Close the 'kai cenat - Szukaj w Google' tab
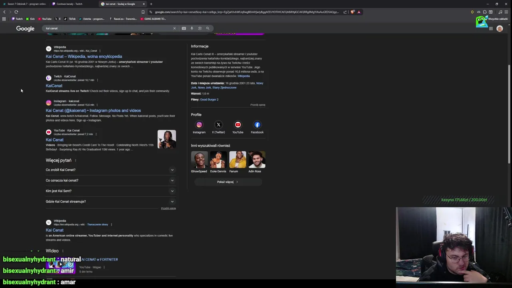Viewport: 512px width, 288px height. 144,4
